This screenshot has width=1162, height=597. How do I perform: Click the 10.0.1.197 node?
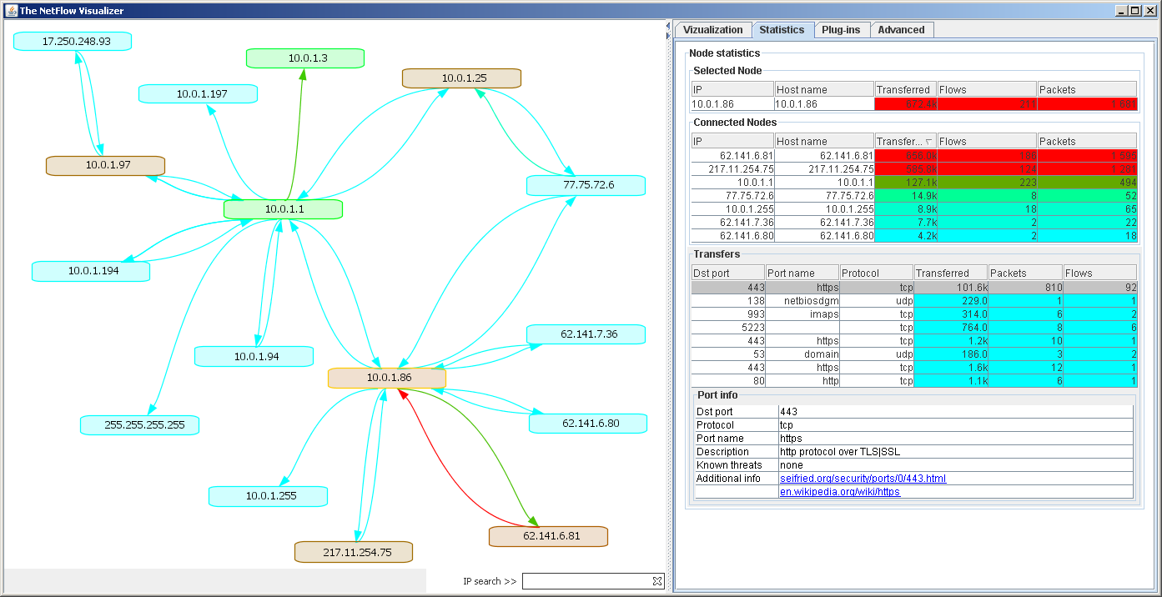[x=199, y=94]
